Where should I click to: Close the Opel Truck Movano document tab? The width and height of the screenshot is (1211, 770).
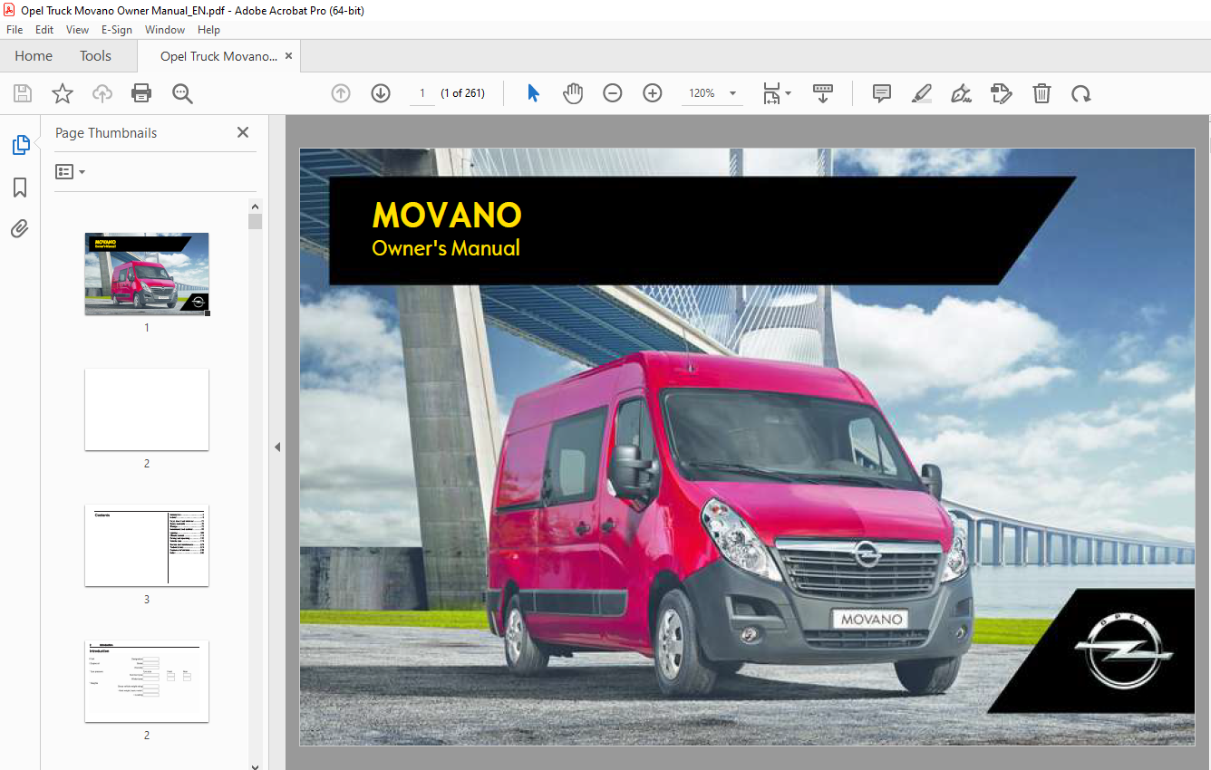pyautogui.click(x=289, y=56)
